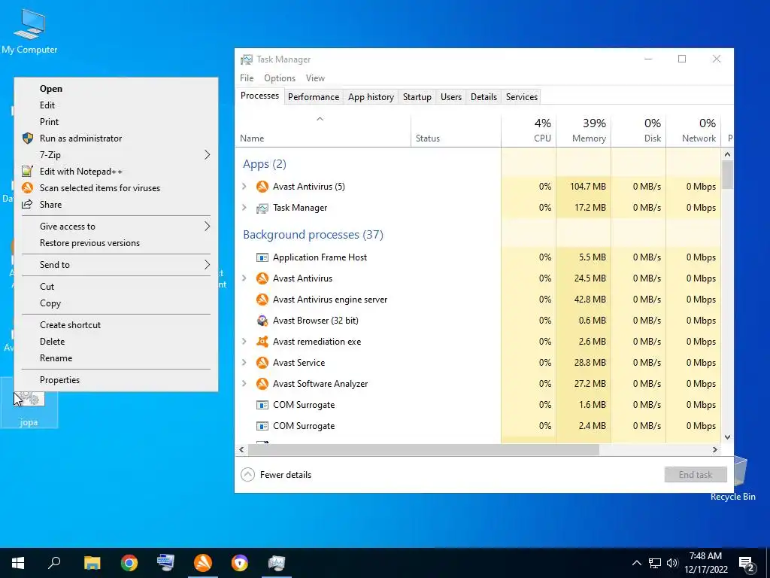Open the notification center icon
This screenshot has height=578, width=770.
(x=747, y=564)
